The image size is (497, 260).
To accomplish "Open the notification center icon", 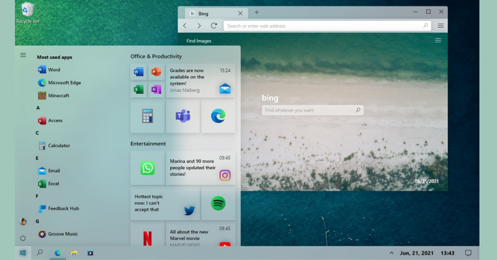I will (x=468, y=253).
